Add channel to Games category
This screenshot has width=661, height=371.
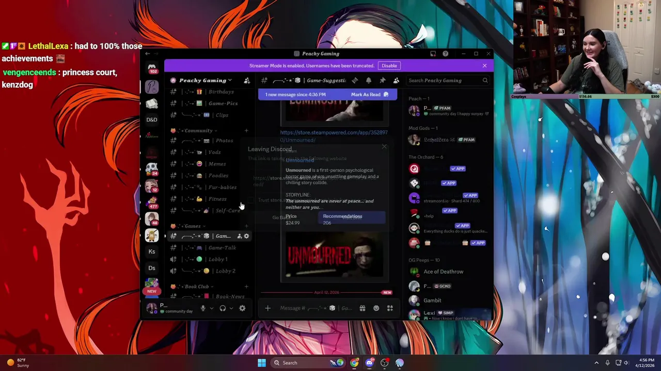coord(246,226)
